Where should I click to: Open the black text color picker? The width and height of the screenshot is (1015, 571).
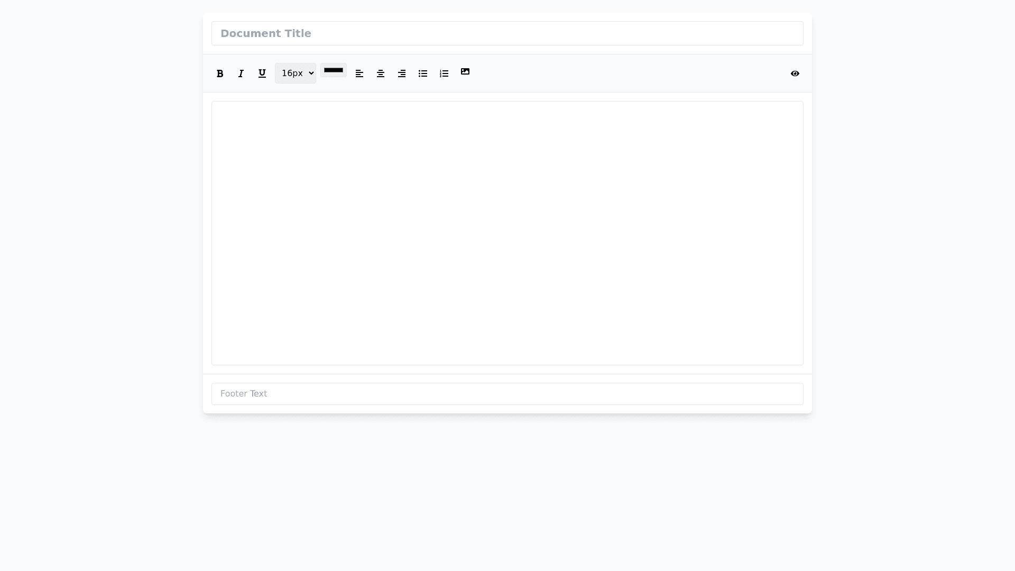click(334, 70)
